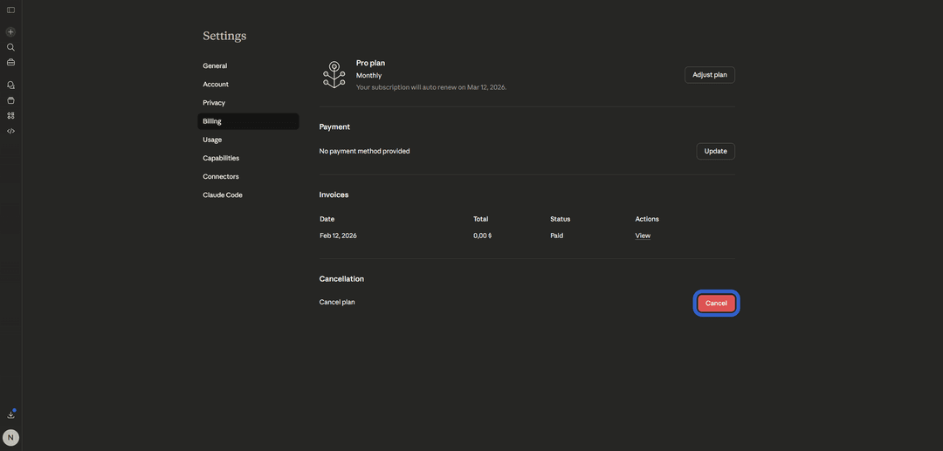Viewport: 943px width, 451px height.
Task: Select the General settings tab
Action: [x=215, y=66]
